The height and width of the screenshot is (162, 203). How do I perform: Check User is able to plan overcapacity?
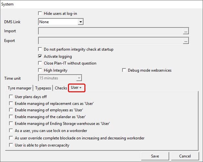click(11, 145)
